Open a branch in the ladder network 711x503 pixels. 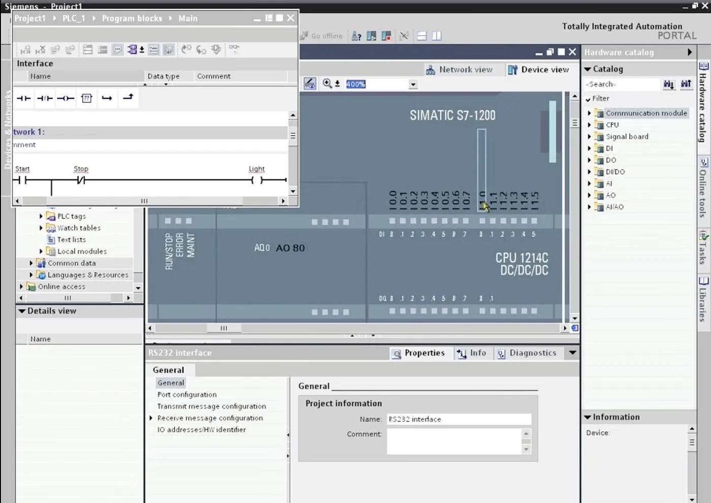click(x=107, y=98)
